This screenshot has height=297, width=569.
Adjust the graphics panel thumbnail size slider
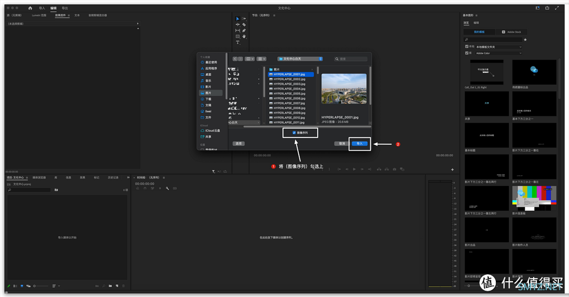472,286
